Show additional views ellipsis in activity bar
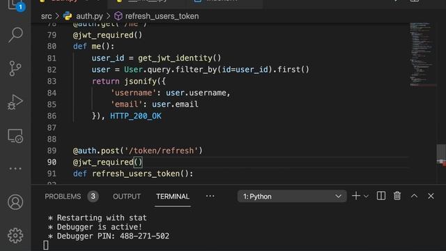The image size is (446, 251). 15,169
